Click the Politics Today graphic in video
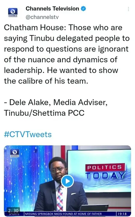This screenshot has width=135, height=217. click(x=105, y=171)
